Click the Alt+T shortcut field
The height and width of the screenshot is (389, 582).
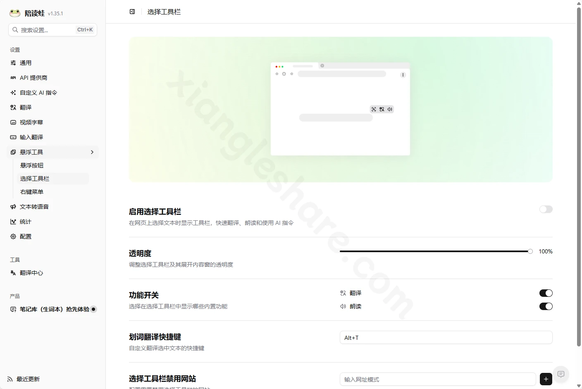pos(446,337)
